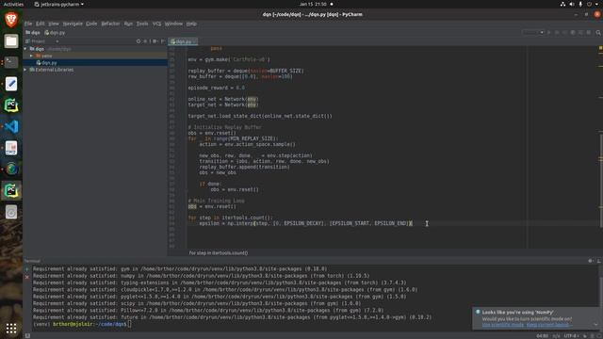The width and height of the screenshot is (603, 339).
Task: Collapse the dqn project root folder
Action: coord(25,49)
